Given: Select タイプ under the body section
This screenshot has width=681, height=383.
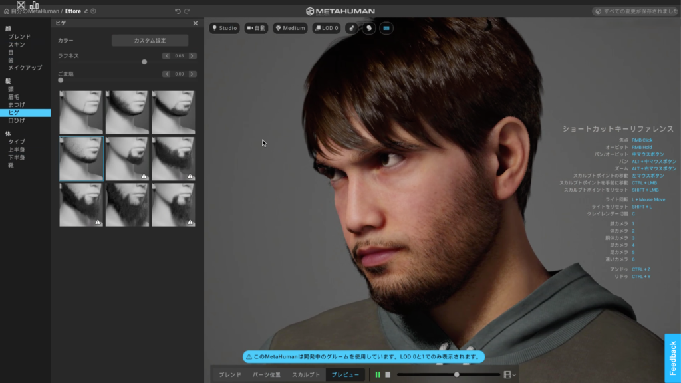Looking at the screenshot, I should [17, 142].
